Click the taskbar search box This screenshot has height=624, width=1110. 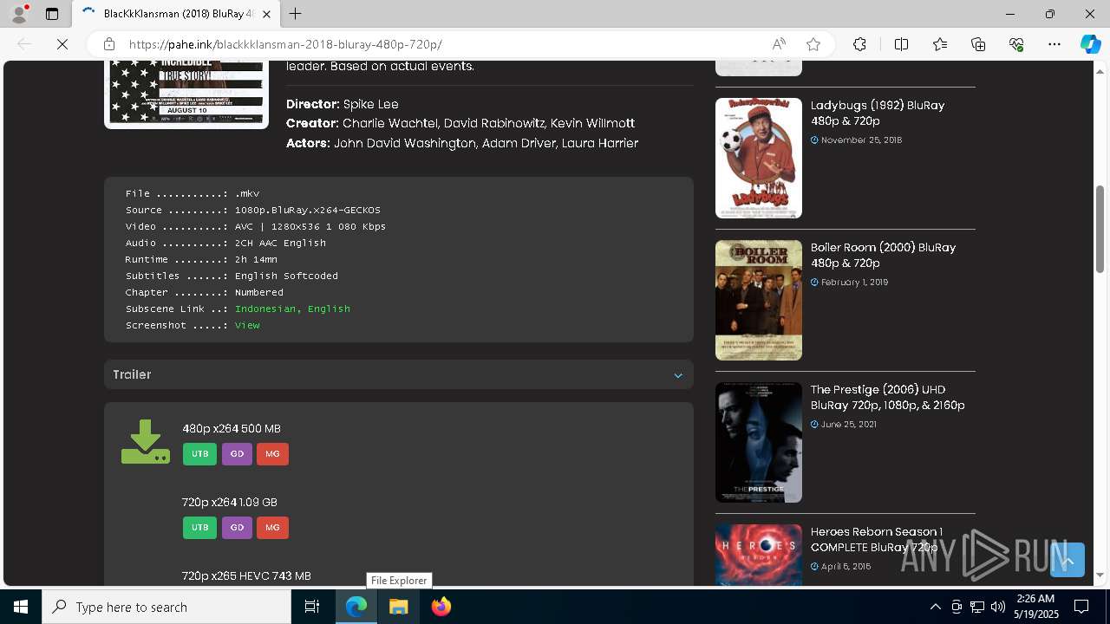point(166,607)
